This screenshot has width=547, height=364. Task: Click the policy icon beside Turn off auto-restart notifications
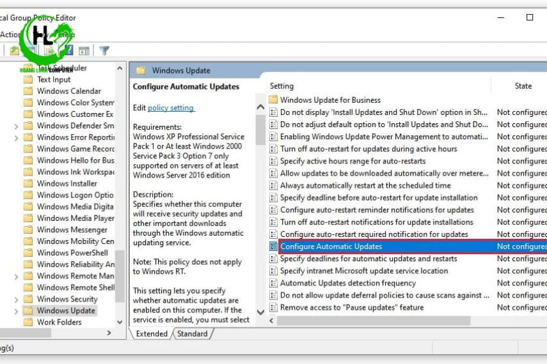[274, 222]
